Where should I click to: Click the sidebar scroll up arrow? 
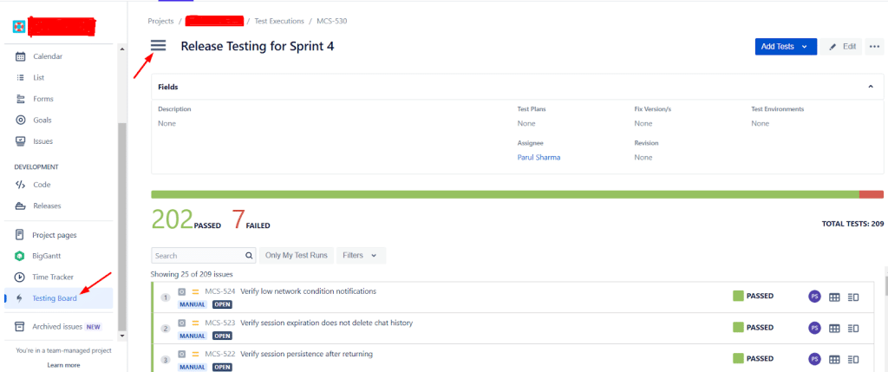coord(122,49)
